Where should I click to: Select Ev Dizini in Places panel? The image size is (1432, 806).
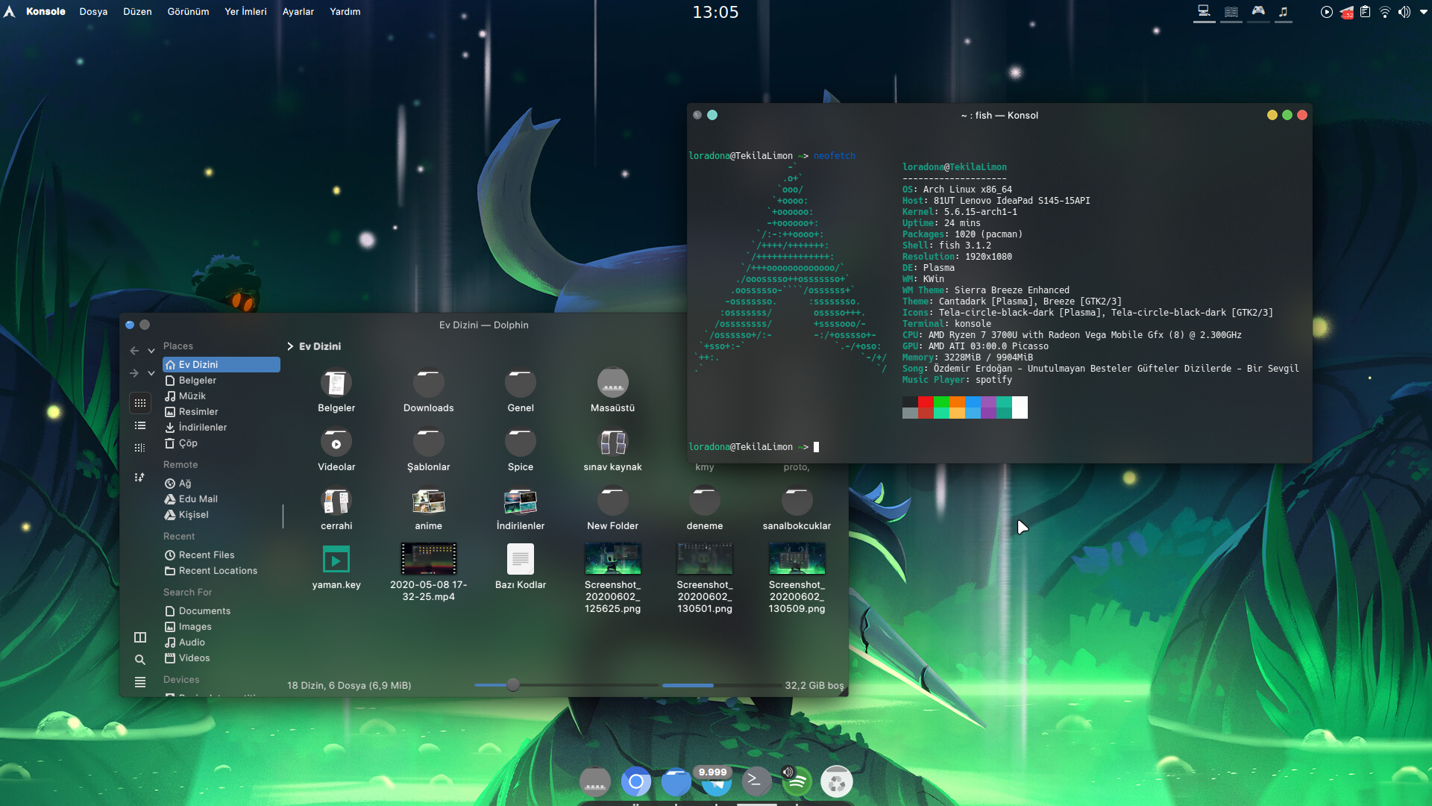[222, 364]
